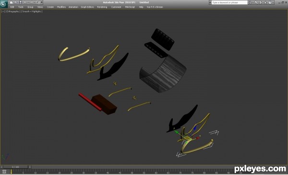Open the dropdown arrow next to Help icon
This screenshot has height=175, width=288.
(273, 2)
